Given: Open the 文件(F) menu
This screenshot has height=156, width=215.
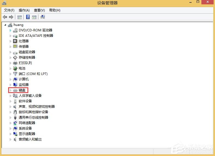Looking at the screenshot, I should 9,10.
